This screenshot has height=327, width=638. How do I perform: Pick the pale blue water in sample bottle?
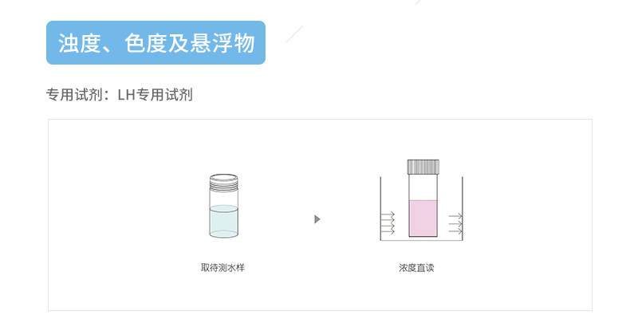(223, 219)
